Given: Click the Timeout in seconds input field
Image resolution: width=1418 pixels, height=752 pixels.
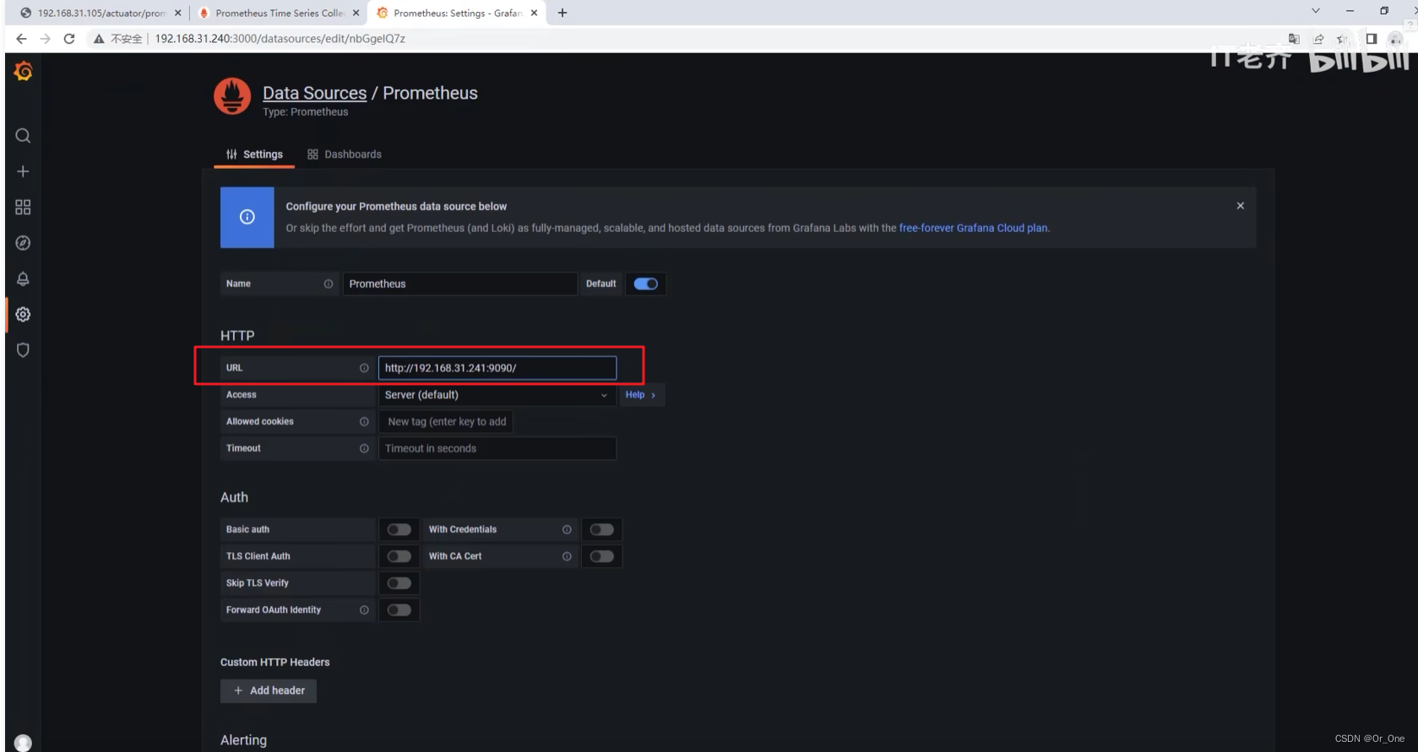Looking at the screenshot, I should click(x=497, y=448).
